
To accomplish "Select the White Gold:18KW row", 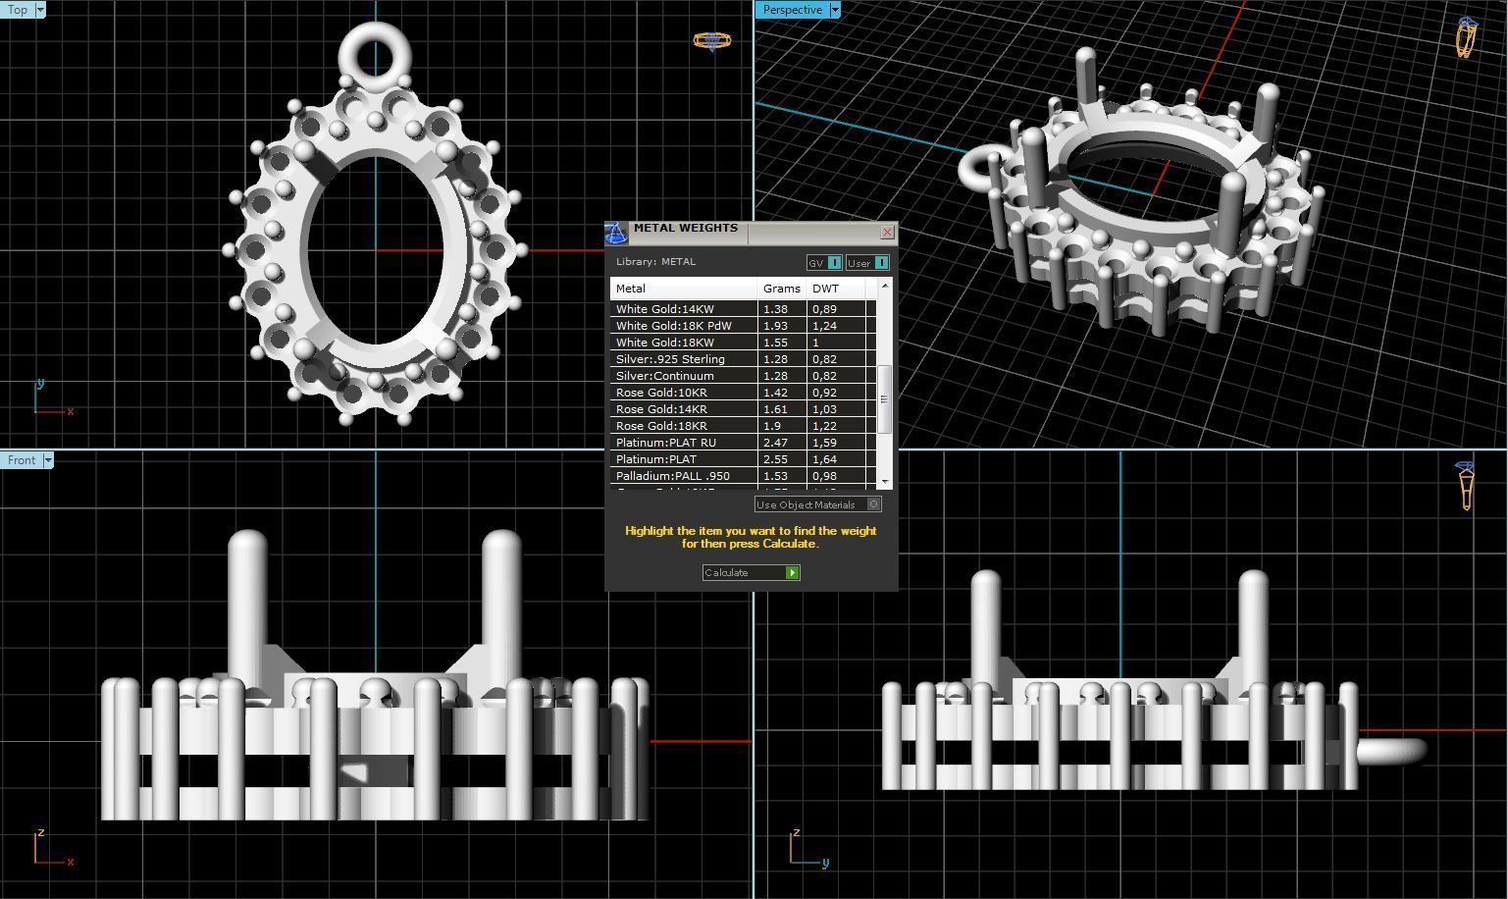I will coord(743,343).
